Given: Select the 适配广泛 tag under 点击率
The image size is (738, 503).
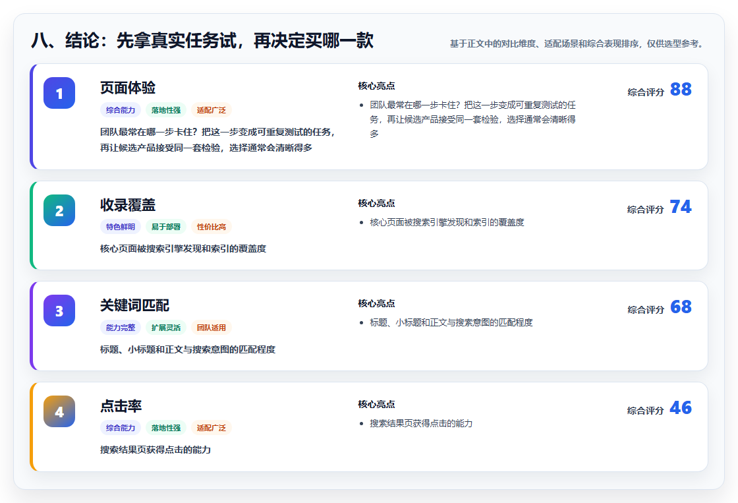Looking at the screenshot, I should click(x=212, y=428).
